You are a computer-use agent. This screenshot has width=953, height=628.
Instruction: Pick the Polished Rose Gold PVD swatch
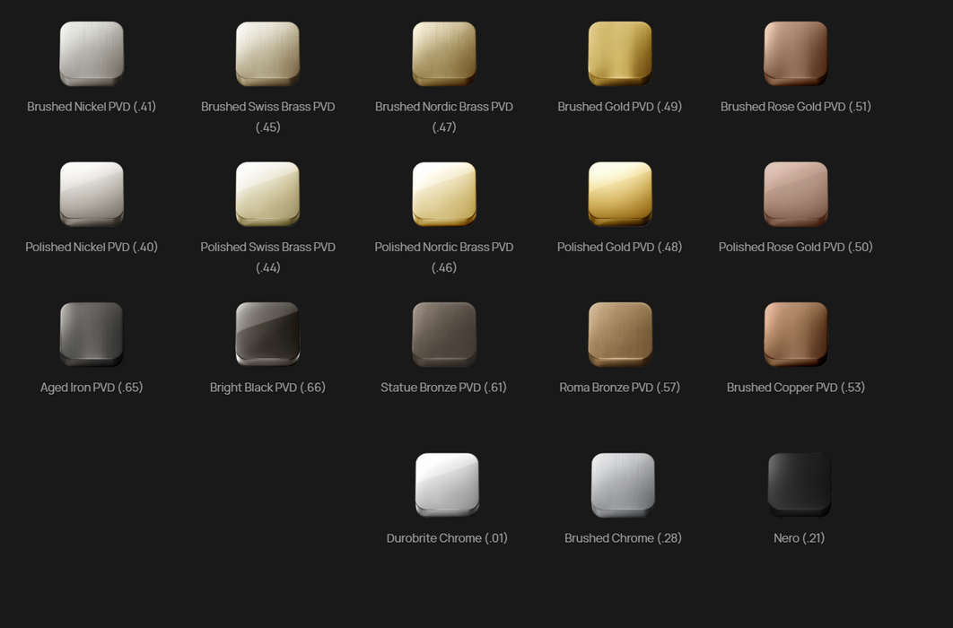coord(796,194)
